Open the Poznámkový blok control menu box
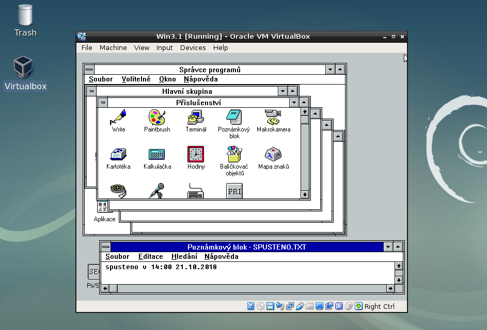The image size is (487, 330). click(x=106, y=247)
